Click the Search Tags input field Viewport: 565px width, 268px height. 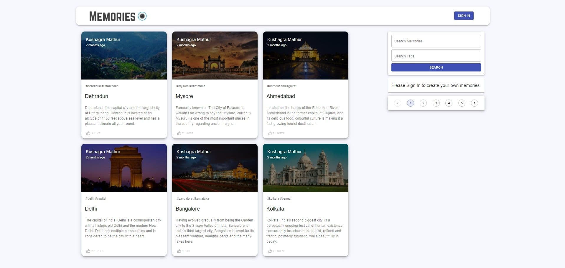click(x=436, y=56)
